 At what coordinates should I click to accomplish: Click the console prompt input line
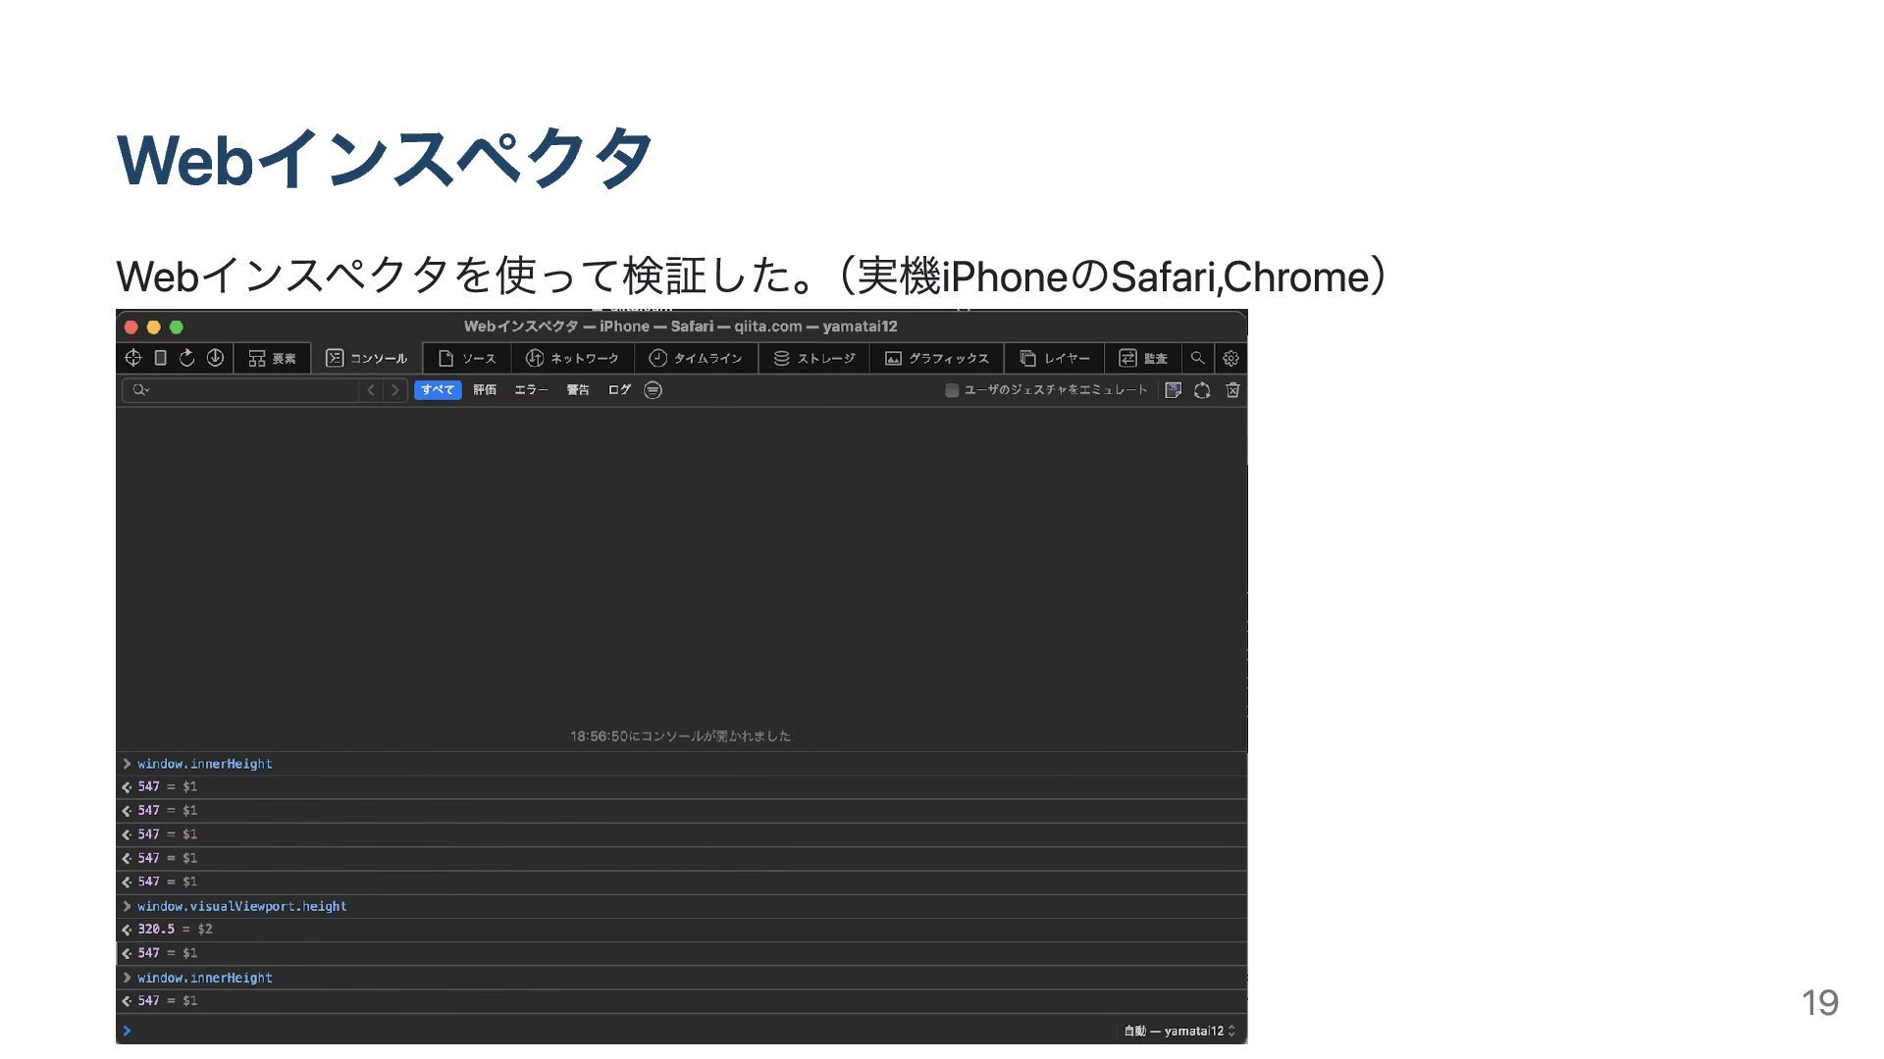coord(589,1031)
